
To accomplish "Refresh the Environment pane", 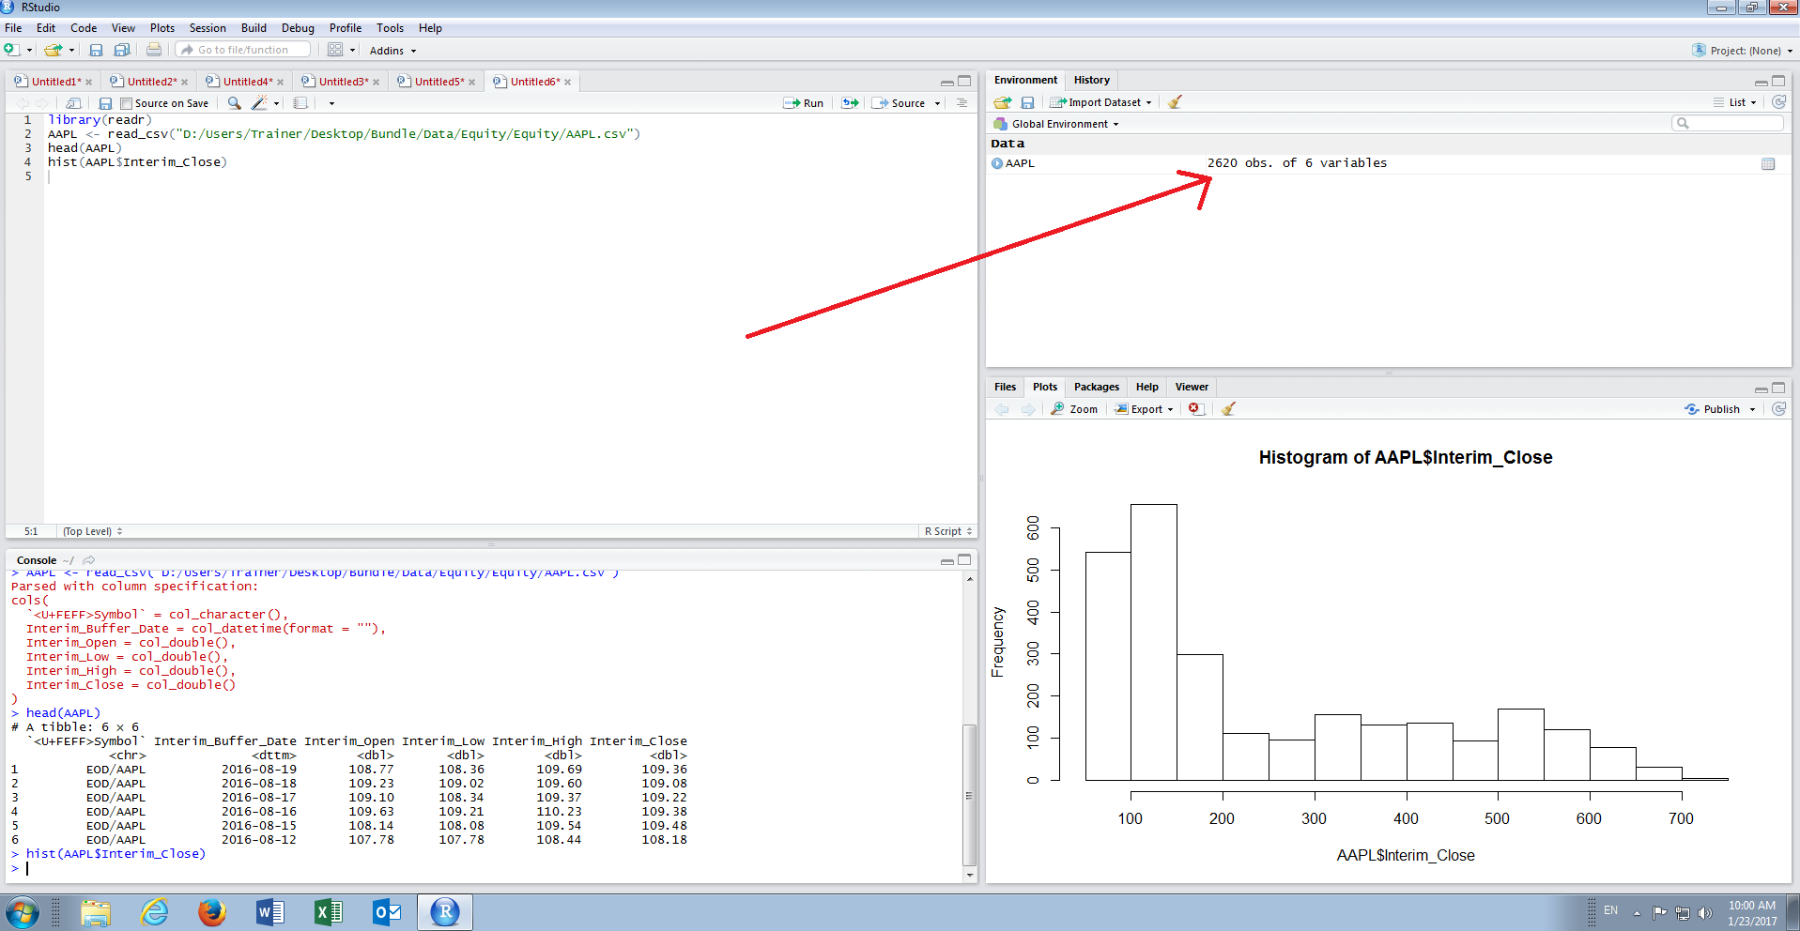I will (x=1778, y=102).
